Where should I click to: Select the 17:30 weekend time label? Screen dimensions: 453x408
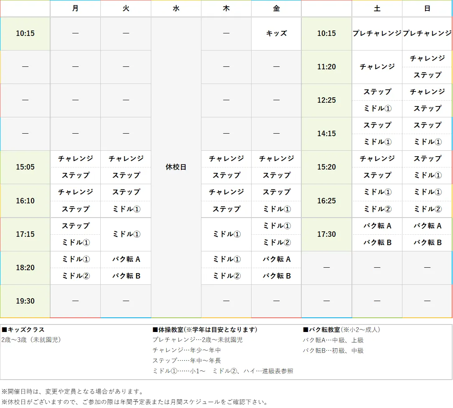[x=326, y=234]
